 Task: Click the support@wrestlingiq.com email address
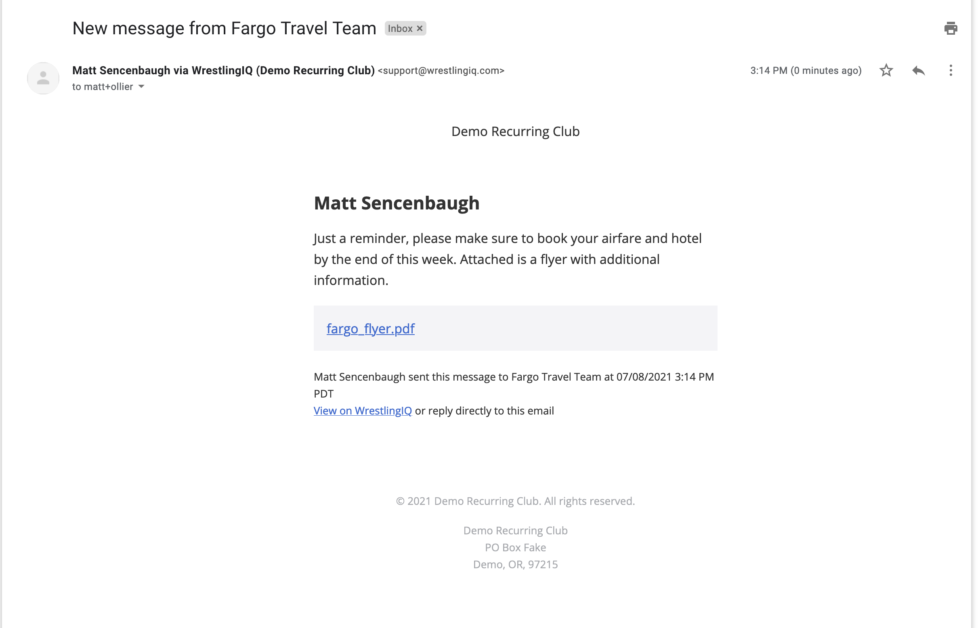pos(441,71)
